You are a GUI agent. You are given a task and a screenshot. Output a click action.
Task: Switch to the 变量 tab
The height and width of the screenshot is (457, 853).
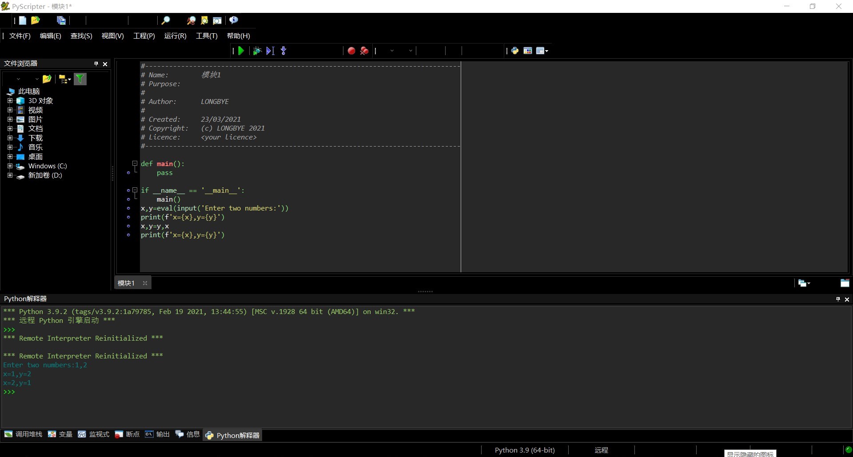point(60,435)
